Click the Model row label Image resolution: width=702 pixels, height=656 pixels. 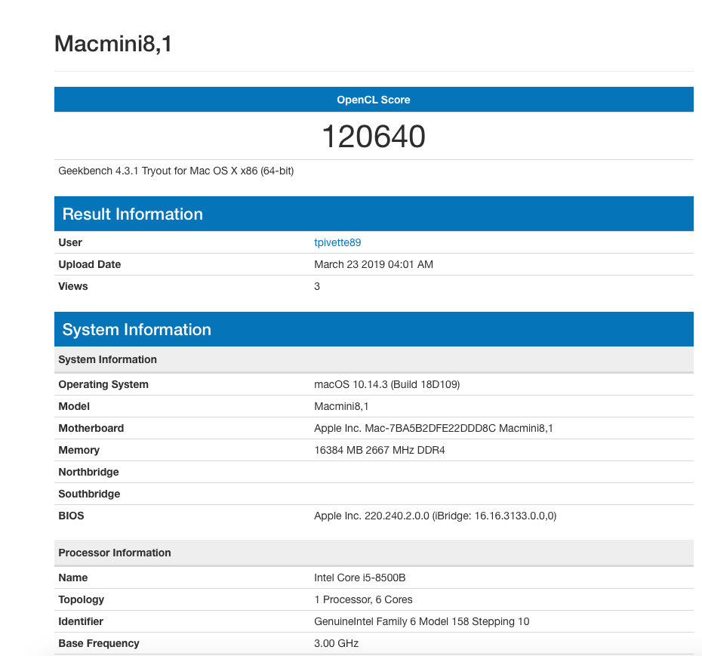[x=74, y=406]
